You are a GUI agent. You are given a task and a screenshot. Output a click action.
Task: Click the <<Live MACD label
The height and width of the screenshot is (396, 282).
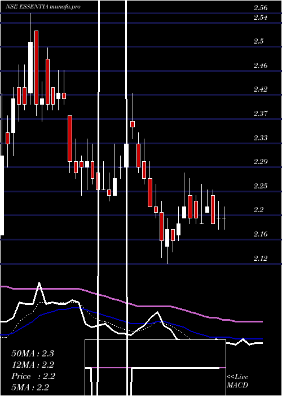[237, 381]
